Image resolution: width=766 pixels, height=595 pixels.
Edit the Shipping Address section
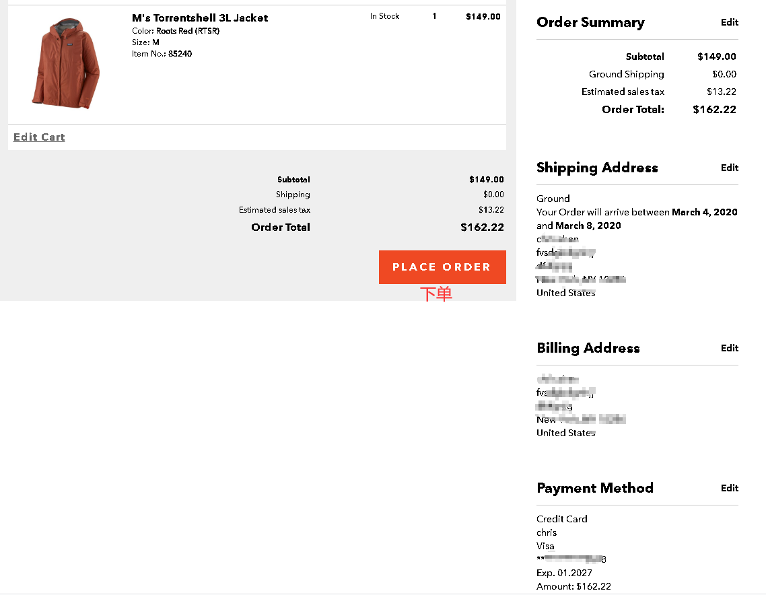coord(730,168)
